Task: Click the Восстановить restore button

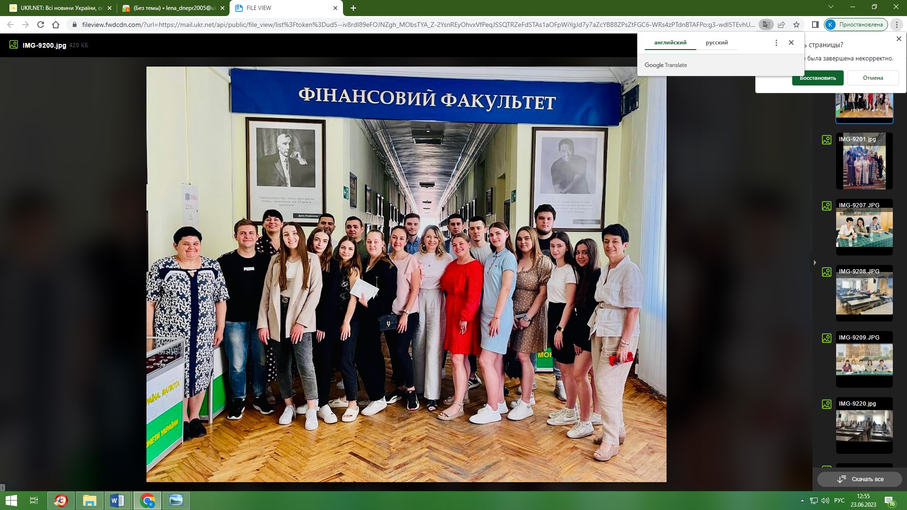Action: [x=818, y=78]
